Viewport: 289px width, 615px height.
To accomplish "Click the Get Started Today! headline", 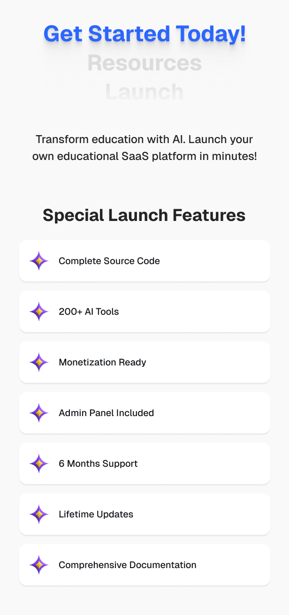I will point(144,34).
